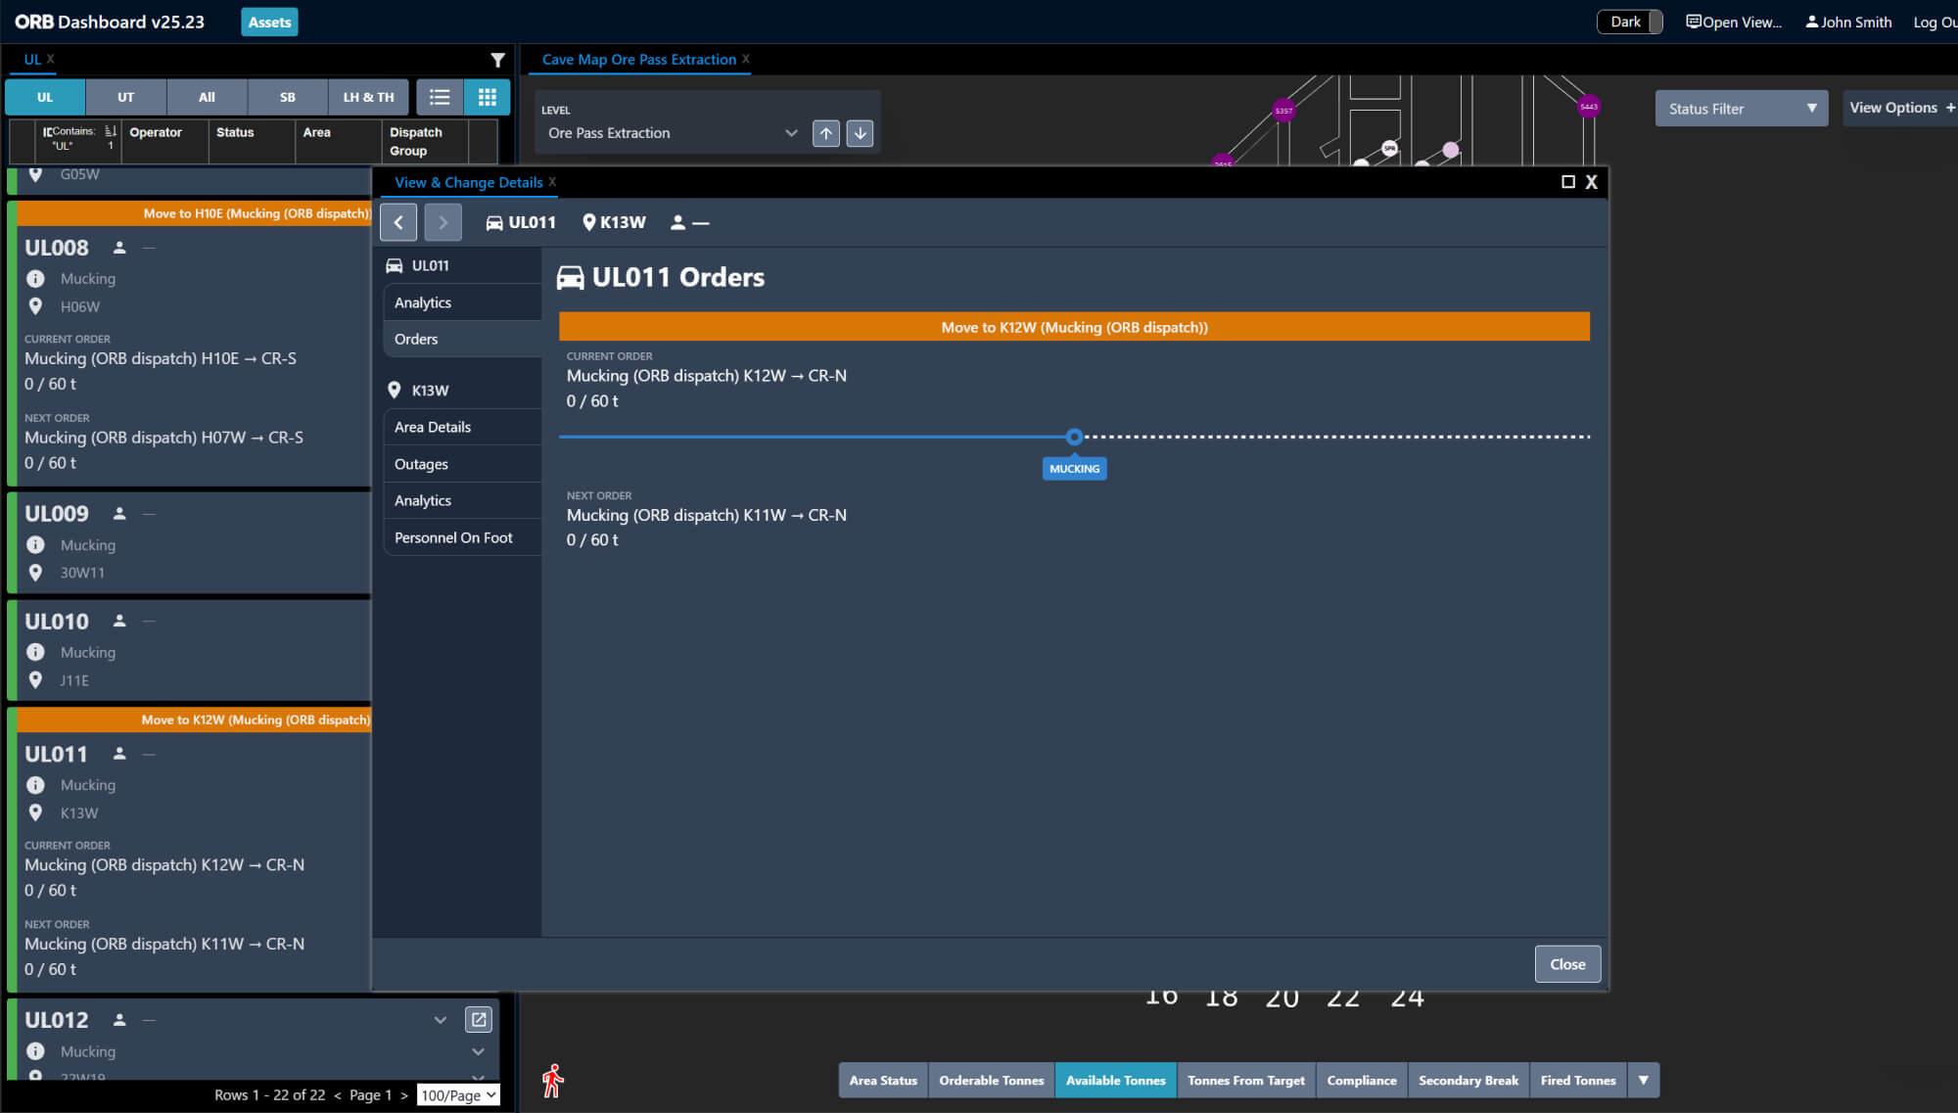Click the orange Move to K12W order banner in dialog
Screen dimensions: 1958x1113
1074,327
